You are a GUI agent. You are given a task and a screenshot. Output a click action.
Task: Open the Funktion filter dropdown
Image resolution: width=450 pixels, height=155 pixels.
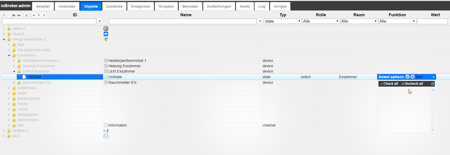[397, 21]
